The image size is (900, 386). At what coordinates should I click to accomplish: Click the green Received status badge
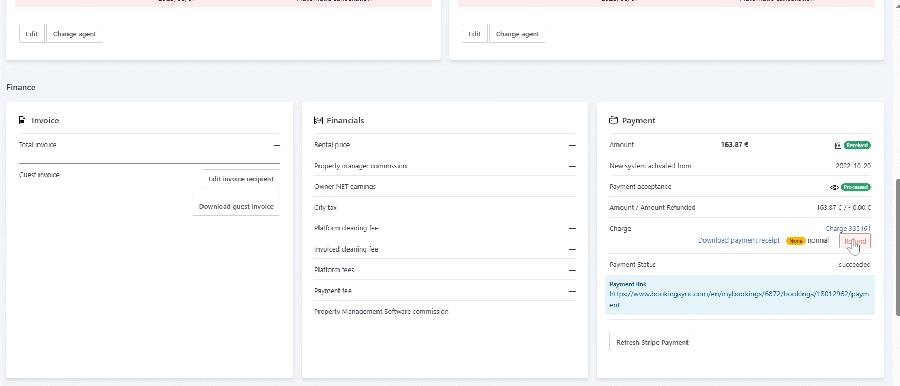[857, 146]
